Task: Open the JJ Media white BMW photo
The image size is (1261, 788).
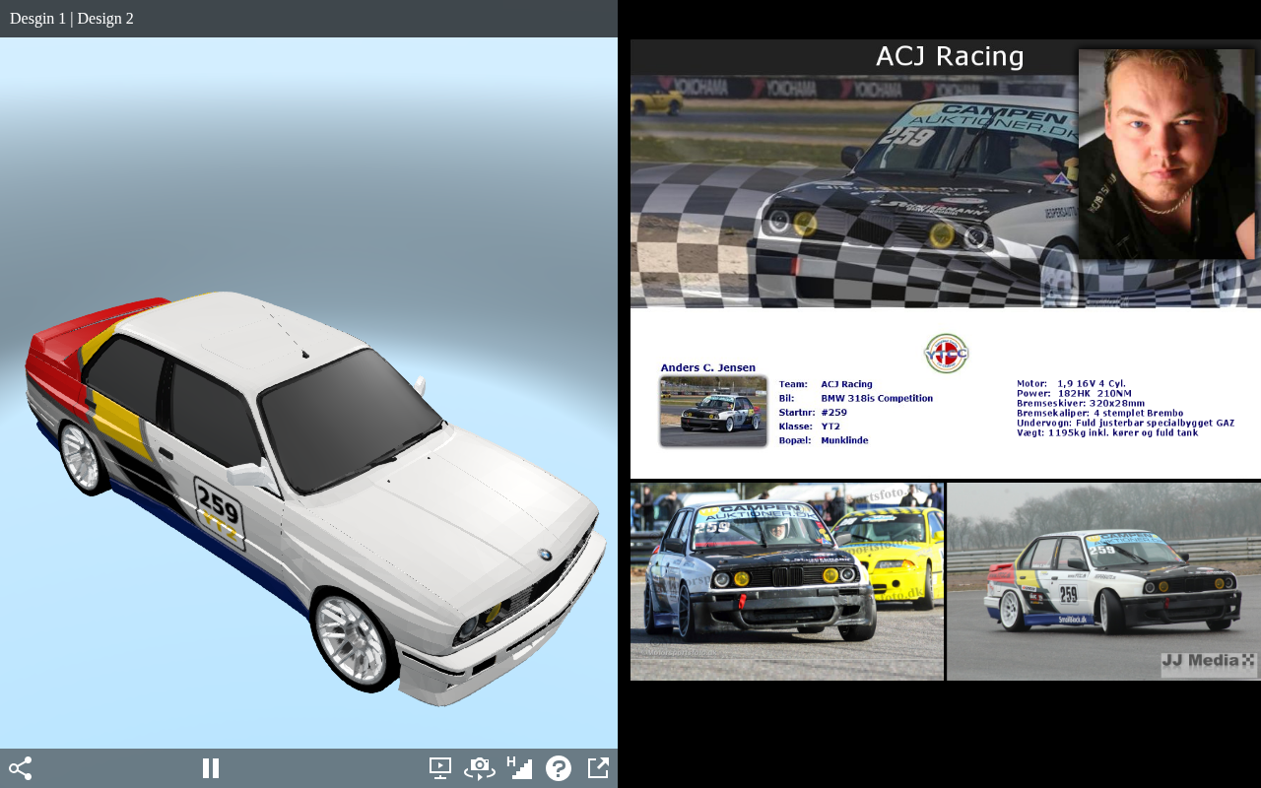Action: pos(1103,581)
